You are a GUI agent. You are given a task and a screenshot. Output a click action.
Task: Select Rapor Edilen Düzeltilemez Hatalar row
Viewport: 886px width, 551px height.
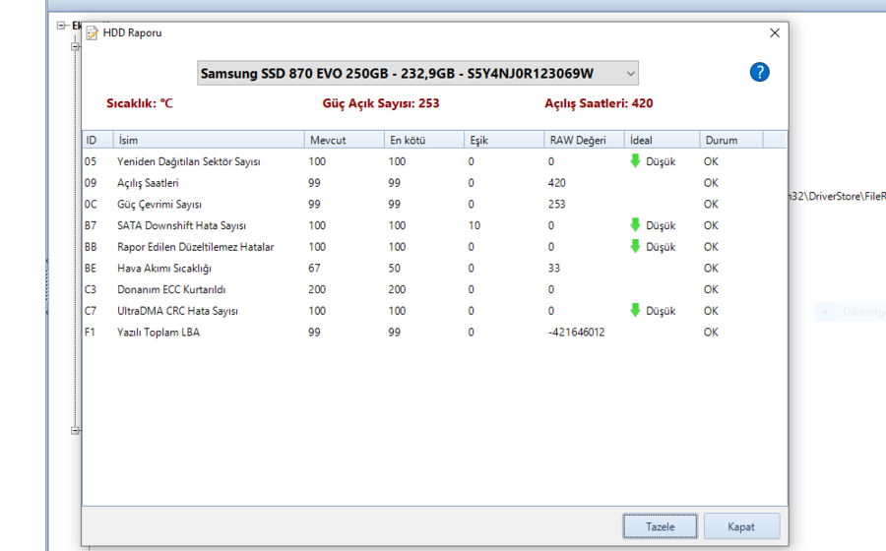434,247
